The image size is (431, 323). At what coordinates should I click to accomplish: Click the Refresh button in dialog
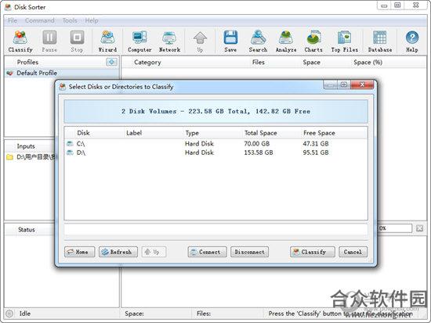click(118, 252)
